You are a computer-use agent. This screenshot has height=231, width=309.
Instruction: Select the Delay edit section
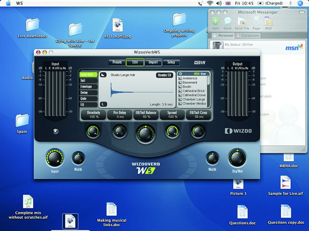point(88,93)
